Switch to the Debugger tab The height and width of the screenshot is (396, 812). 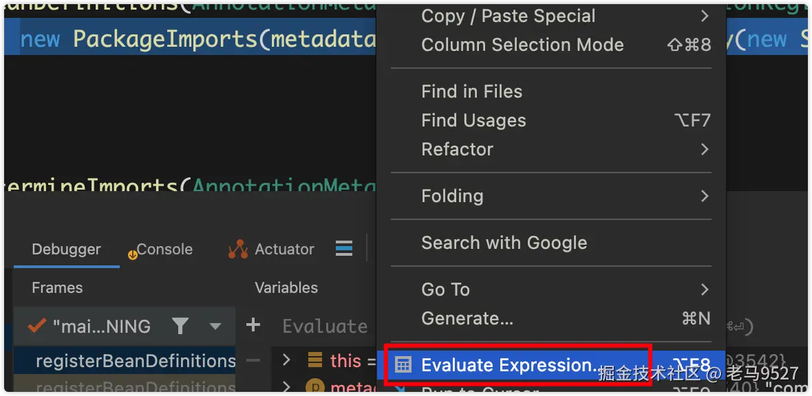[x=66, y=250]
